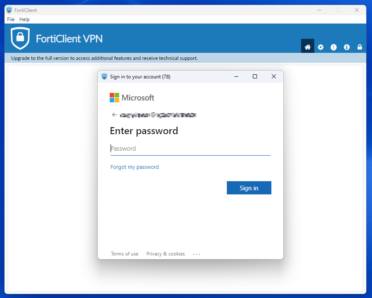Open FortiClient settings via gear icon
The width and height of the screenshot is (372, 298).
320,47
